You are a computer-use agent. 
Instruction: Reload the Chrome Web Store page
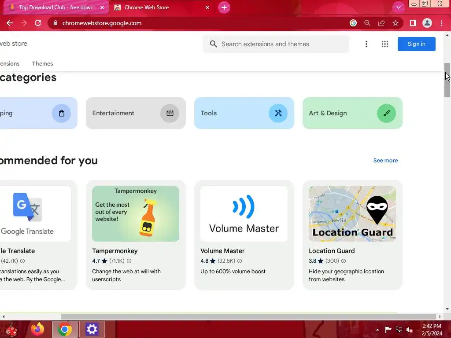(x=38, y=23)
